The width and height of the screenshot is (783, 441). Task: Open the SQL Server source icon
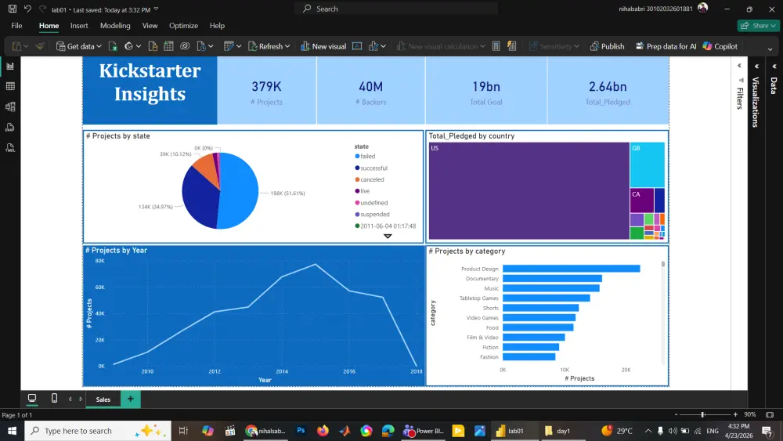point(153,46)
